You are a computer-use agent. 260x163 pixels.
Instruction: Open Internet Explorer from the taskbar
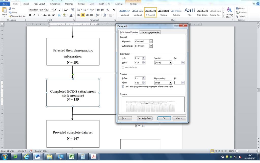(x=26, y=157)
